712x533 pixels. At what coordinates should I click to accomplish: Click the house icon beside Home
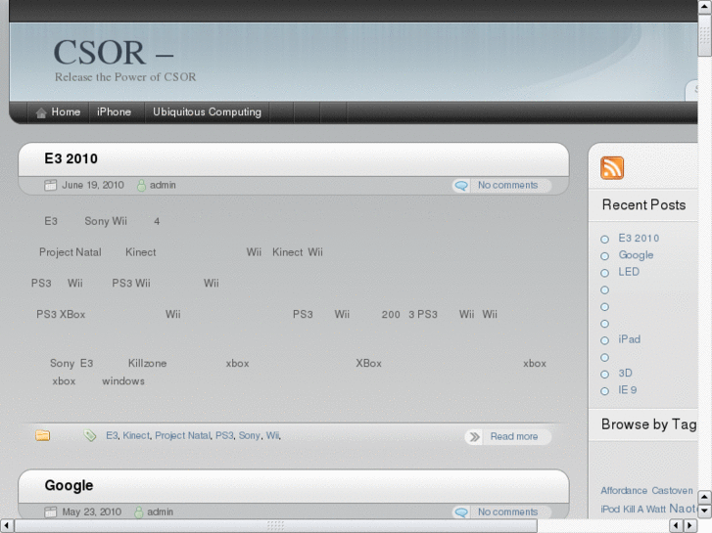point(41,112)
